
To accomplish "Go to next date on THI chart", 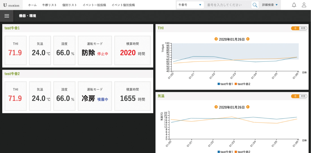I will pos(248,39).
